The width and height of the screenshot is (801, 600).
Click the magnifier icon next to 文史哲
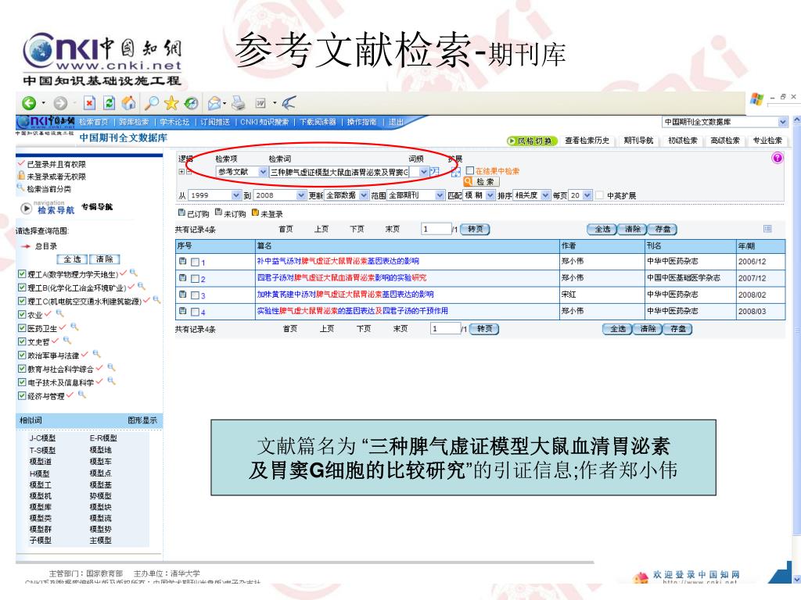67,341
